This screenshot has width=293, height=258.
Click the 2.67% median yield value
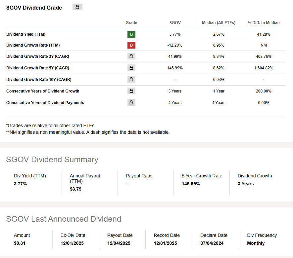point(219,34)
